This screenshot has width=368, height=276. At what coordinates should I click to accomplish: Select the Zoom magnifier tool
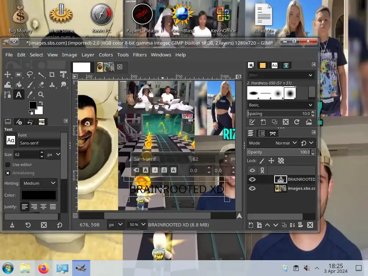41,95
